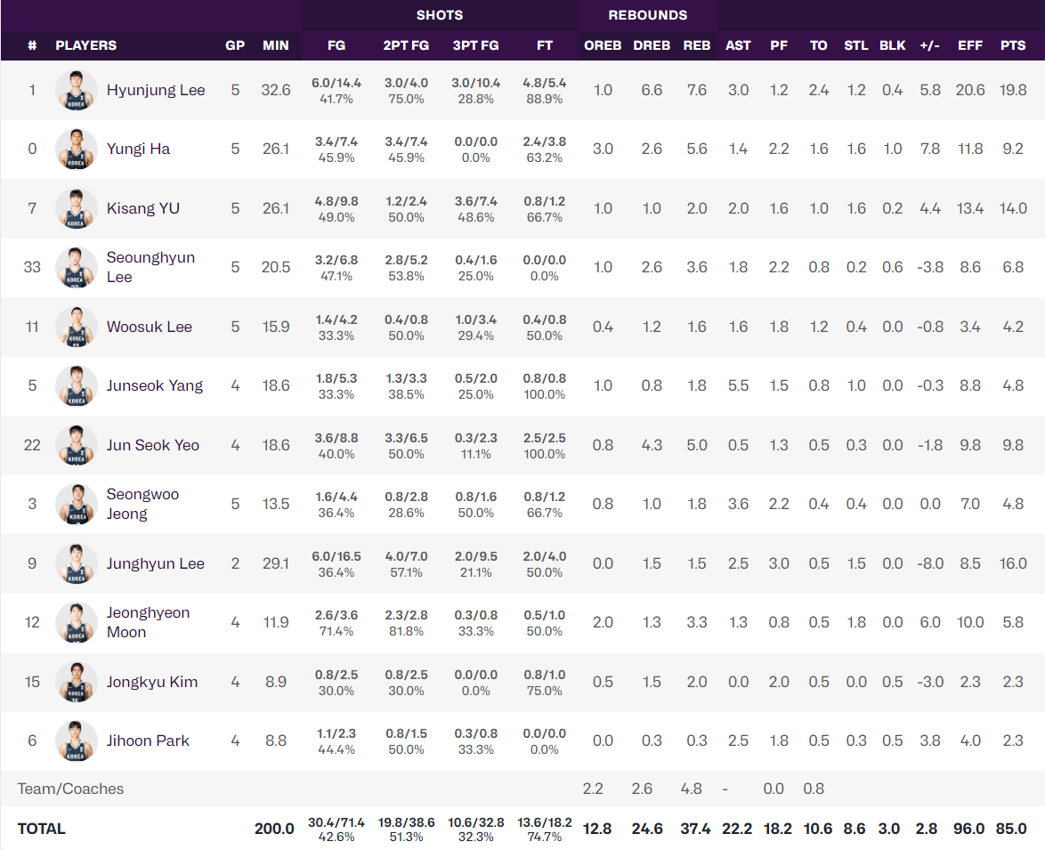Viewport: 1045px width, 850px height.
Task: Click the PLAYERS column header
Action: point(85,45)
